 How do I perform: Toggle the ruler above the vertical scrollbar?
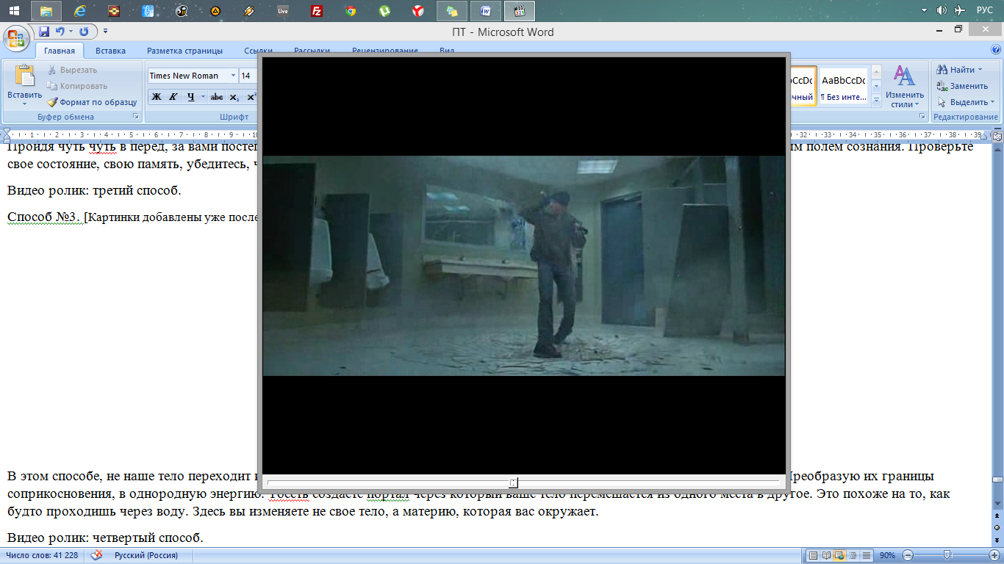click(997, 137)
